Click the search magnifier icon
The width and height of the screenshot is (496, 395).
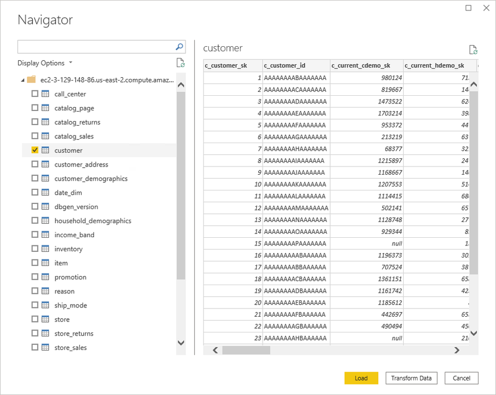tap(180, 47)
